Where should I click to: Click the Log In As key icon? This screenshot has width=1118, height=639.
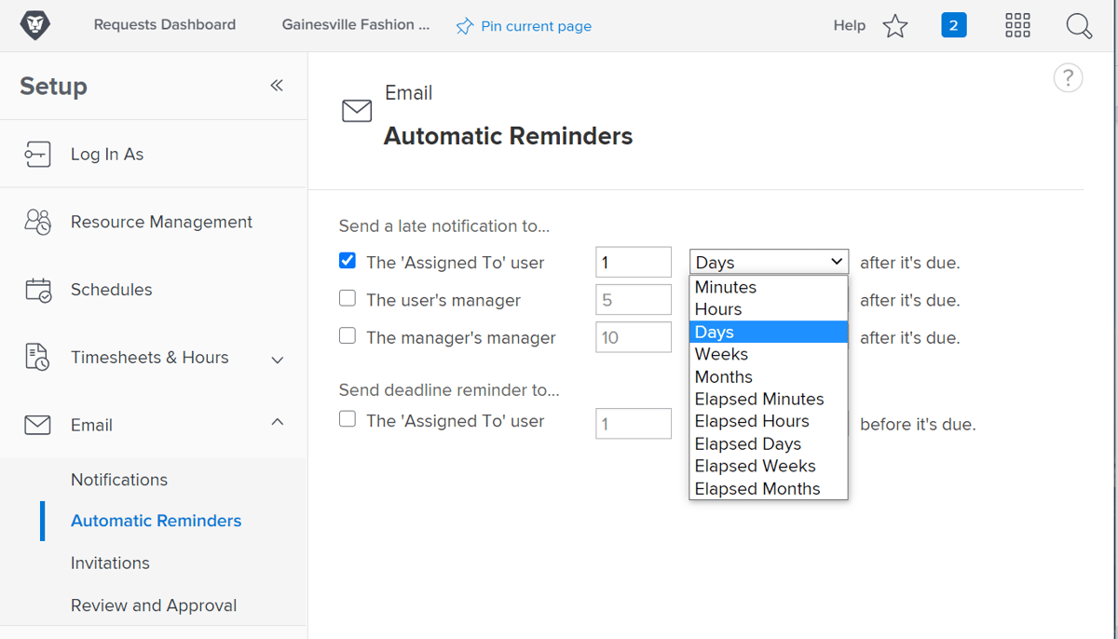tap(37, 154)
